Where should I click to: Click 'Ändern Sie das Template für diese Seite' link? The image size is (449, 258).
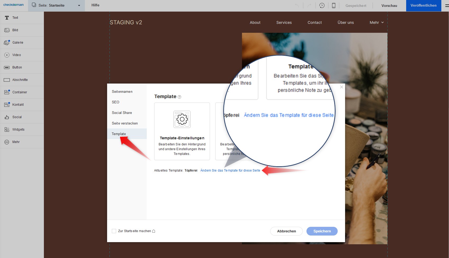[230, 171]
